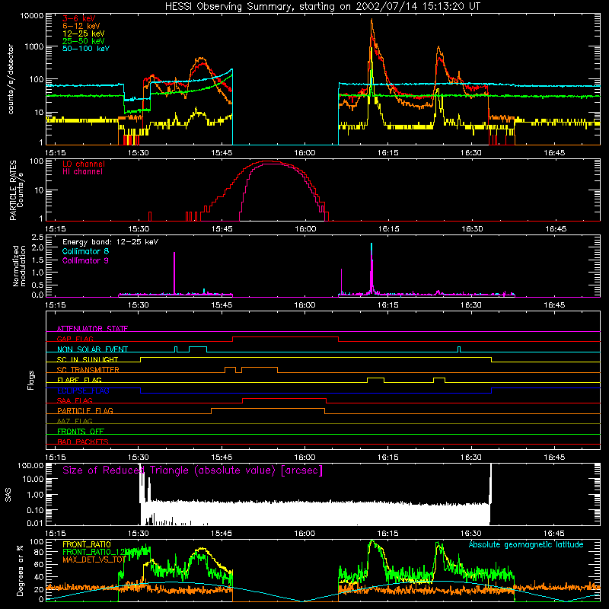
Task: Select the PARTICLE_FLAG label
Action: pos(85,411)
